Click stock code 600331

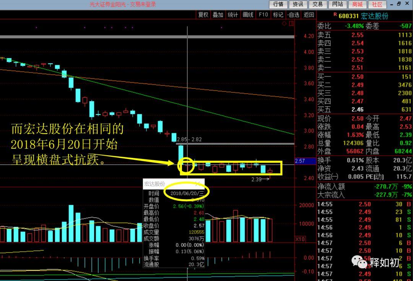[x=348, y=16]
